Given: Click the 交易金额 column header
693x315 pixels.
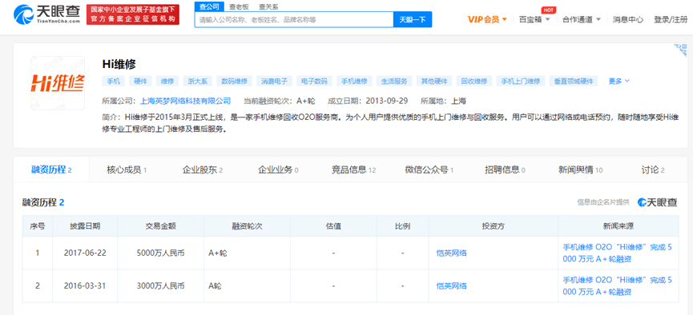Looking at the screenshot, I should tap(161, 226).
